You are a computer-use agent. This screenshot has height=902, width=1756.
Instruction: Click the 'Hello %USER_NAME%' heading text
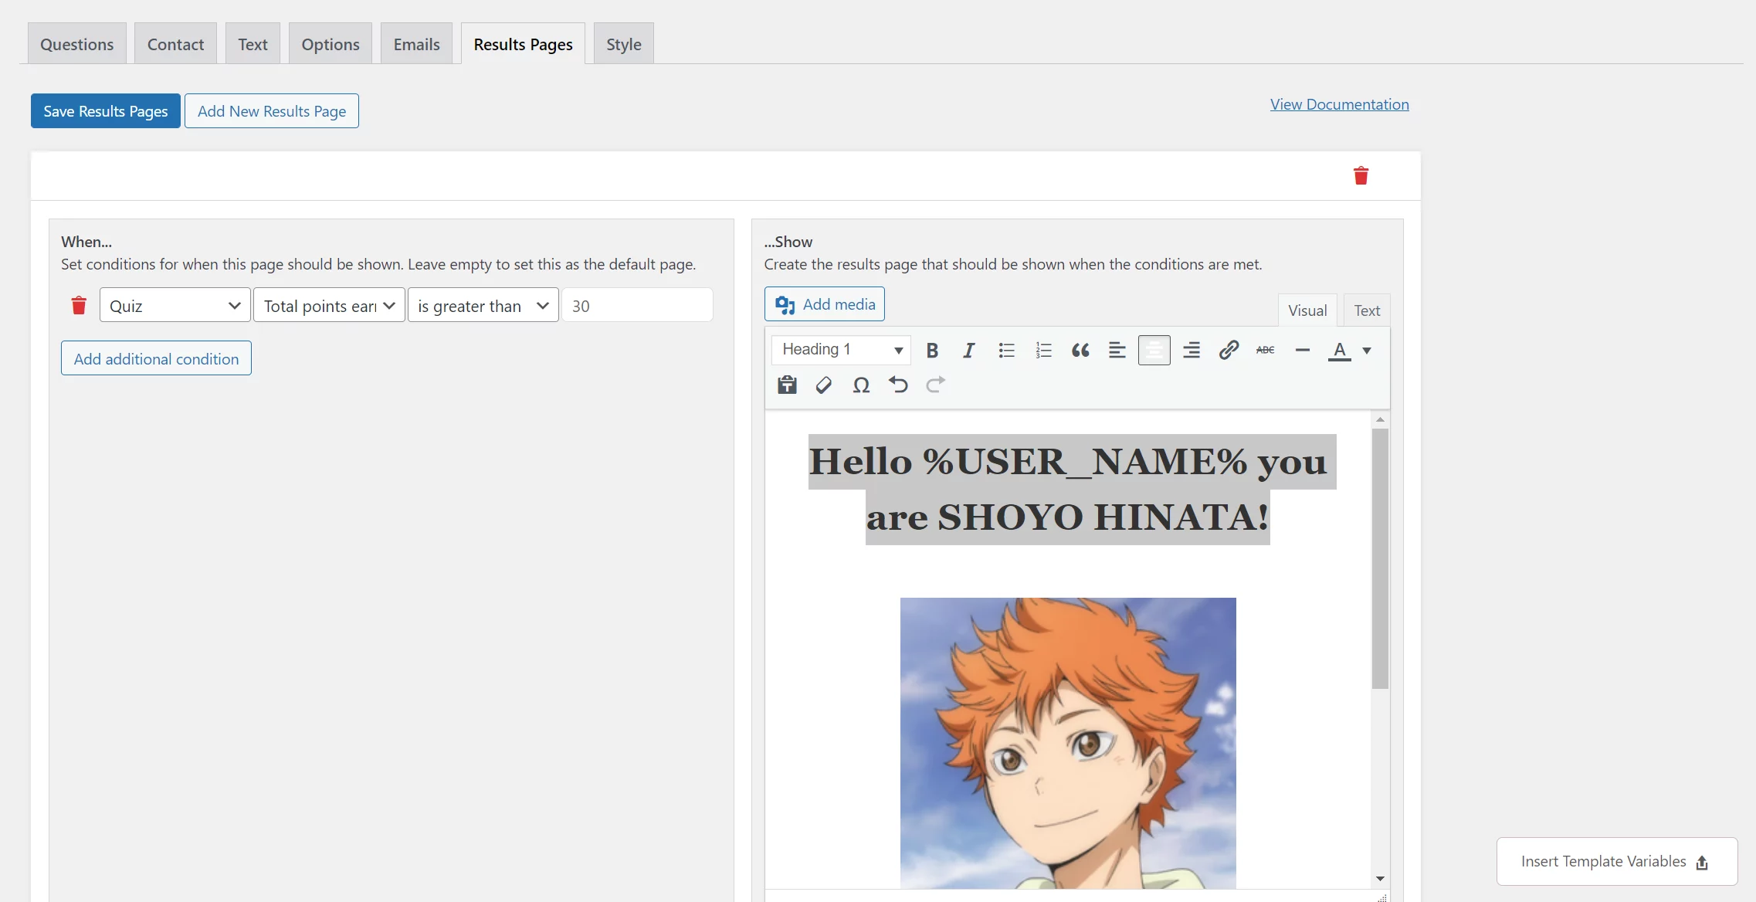[1068, 489]
